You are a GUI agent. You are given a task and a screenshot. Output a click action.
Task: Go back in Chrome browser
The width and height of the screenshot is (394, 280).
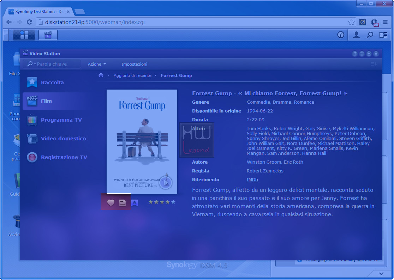9,22
